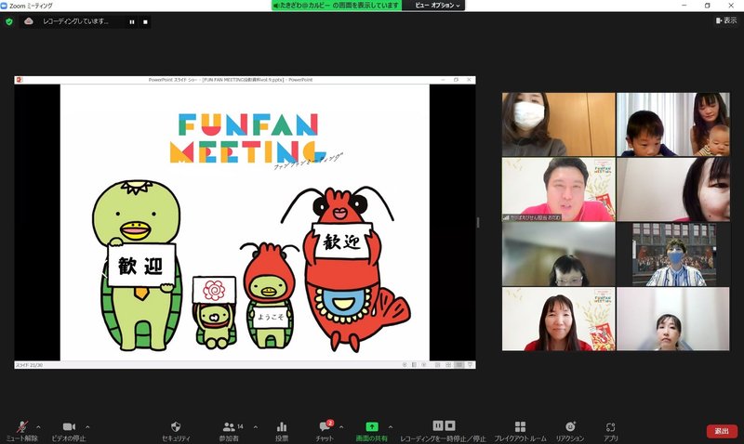Click the green screen-sharing notification banner
This screenshot has height=444, width=744.
pos(337,6)
